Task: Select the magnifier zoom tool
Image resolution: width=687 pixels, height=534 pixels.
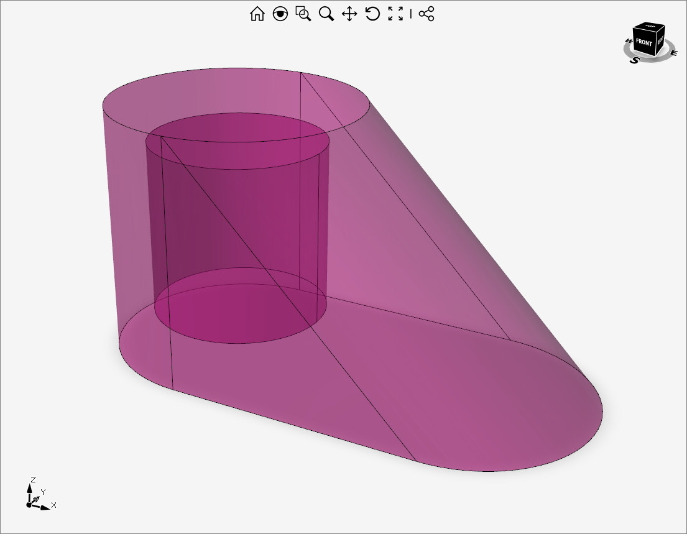Action: pyautogui.click(x=326, y=14)
